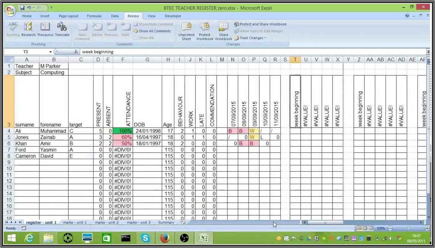The width and height of the screenshot is (435, 248).
Task: Save workbook from Quick Access Toolbar
Action: tap(22, 7)
